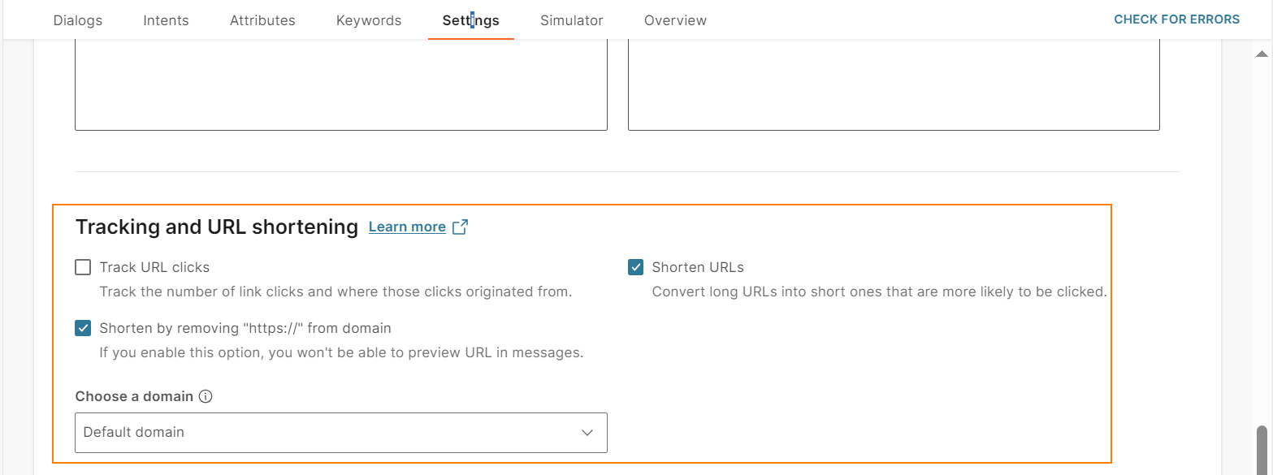This screenshot has height=475, width=1273.
Task: Uncheck Shorten by removing https:// checkbox
Action: pos(83,328)
